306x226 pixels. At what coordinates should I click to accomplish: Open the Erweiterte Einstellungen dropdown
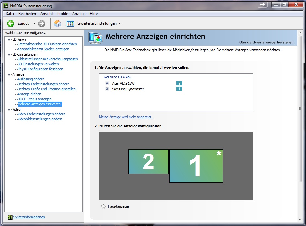coord(120,23)
